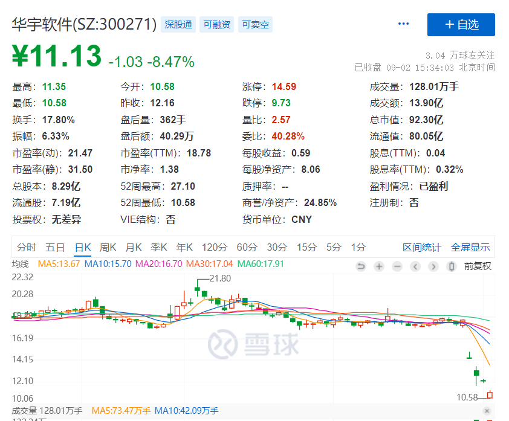Shift chart right with the right arrow
The width and height of the screenshot is (509, 421).
pyautogui.click(x=433, y=266)
